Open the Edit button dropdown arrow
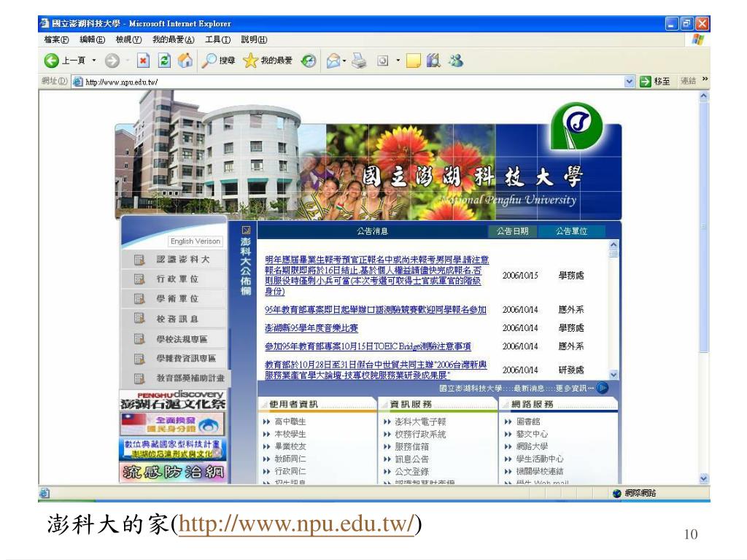Viewport: 747px width, 560px height. tap(398, 61)
